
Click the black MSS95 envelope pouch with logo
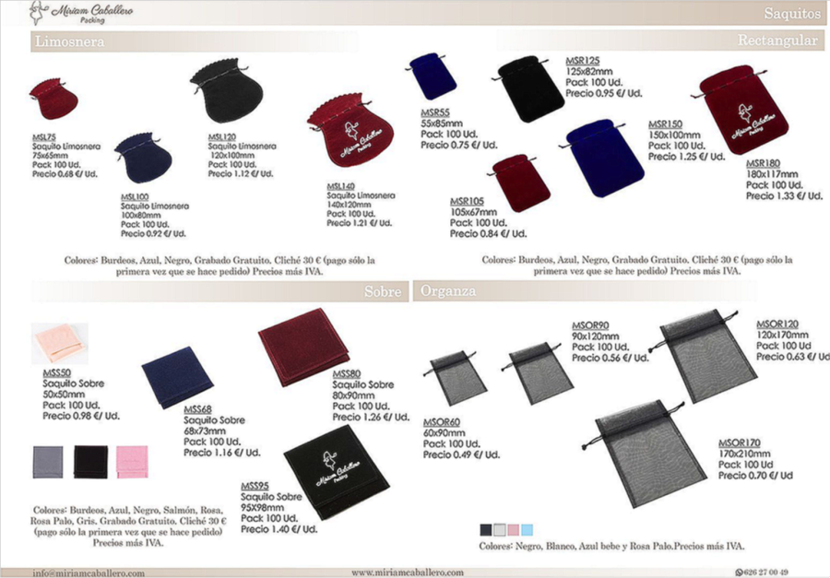(x=337, y=472)
